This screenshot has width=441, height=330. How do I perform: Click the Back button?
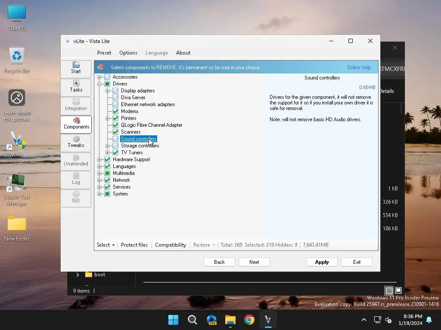click(219, 262)
